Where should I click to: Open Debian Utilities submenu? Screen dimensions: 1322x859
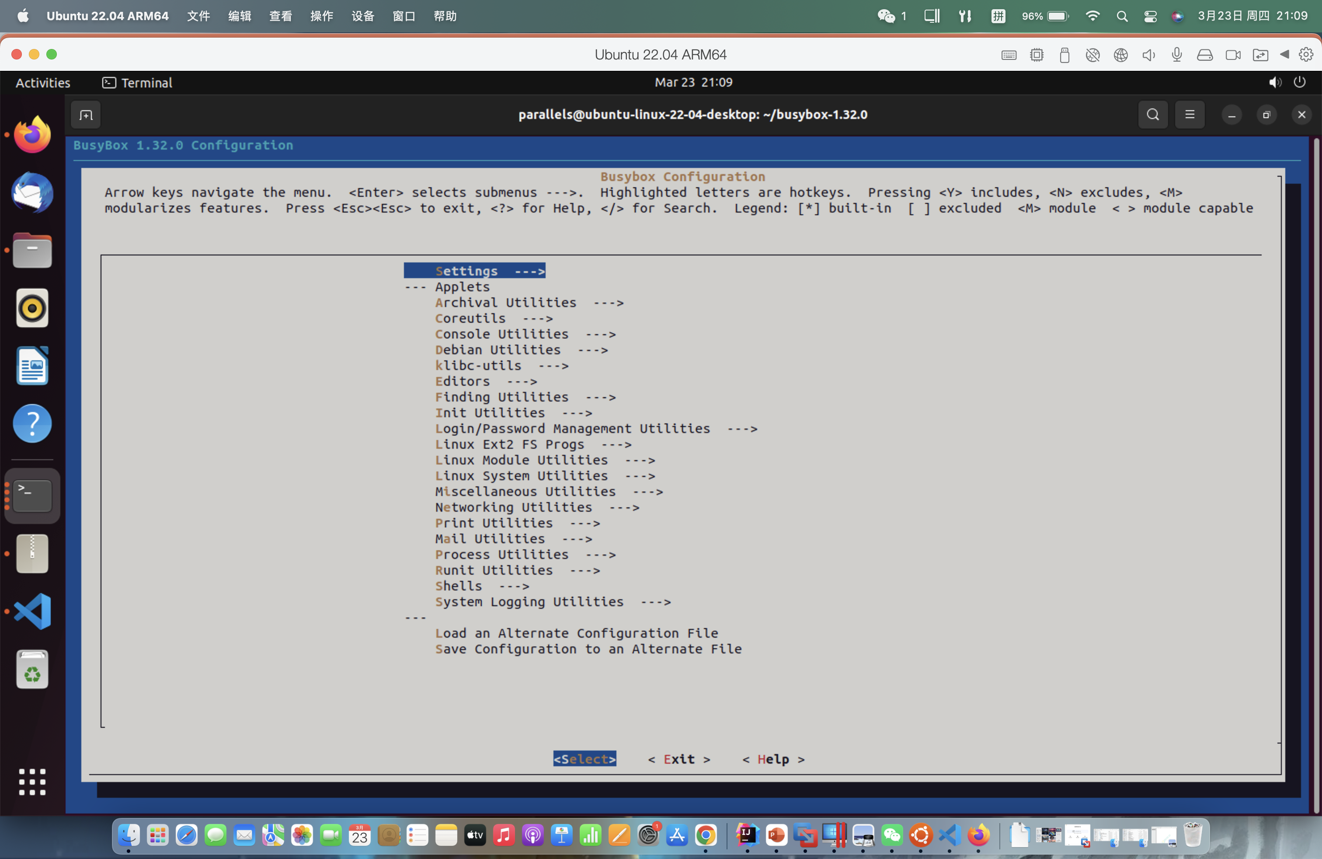point(522,349)
